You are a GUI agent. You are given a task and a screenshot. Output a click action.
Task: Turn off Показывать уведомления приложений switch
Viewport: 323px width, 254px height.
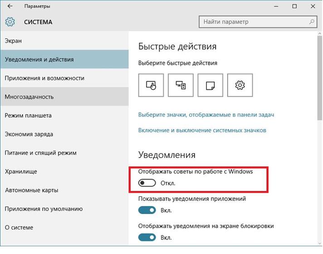[147, 210]
